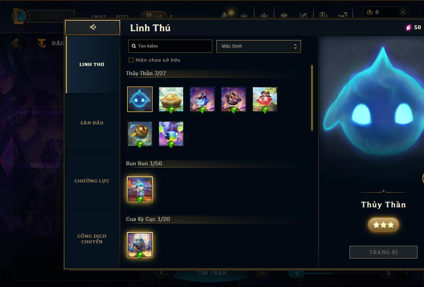Click the three-star tier button
The height and width of the screenshot is (287, 424).
pyautogui.click(x=383, y=225)
